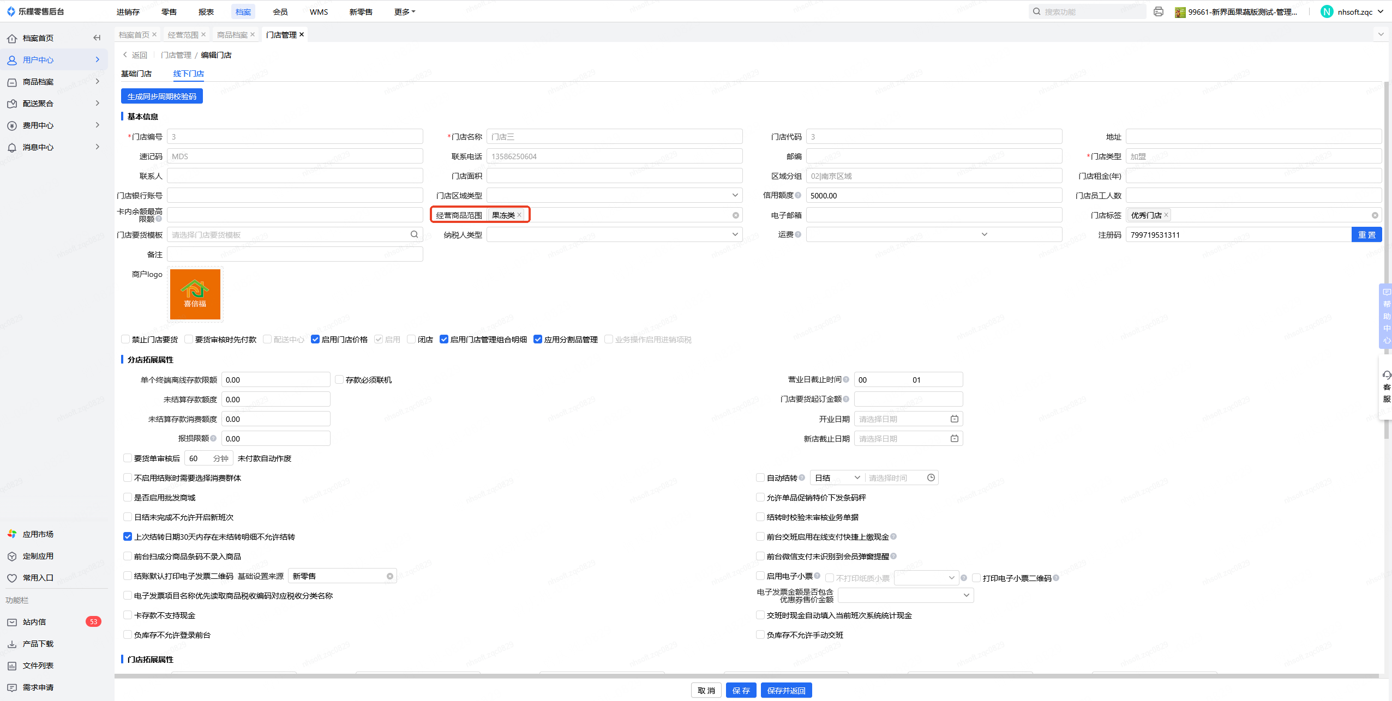Switch to the 基础门店 tab
The height and width of the screenshot is (701, 1392).
(x=136, y=74)
